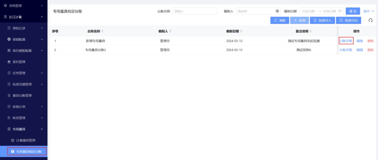Click the 报告模板配置 grid icon

coord(9,51)
